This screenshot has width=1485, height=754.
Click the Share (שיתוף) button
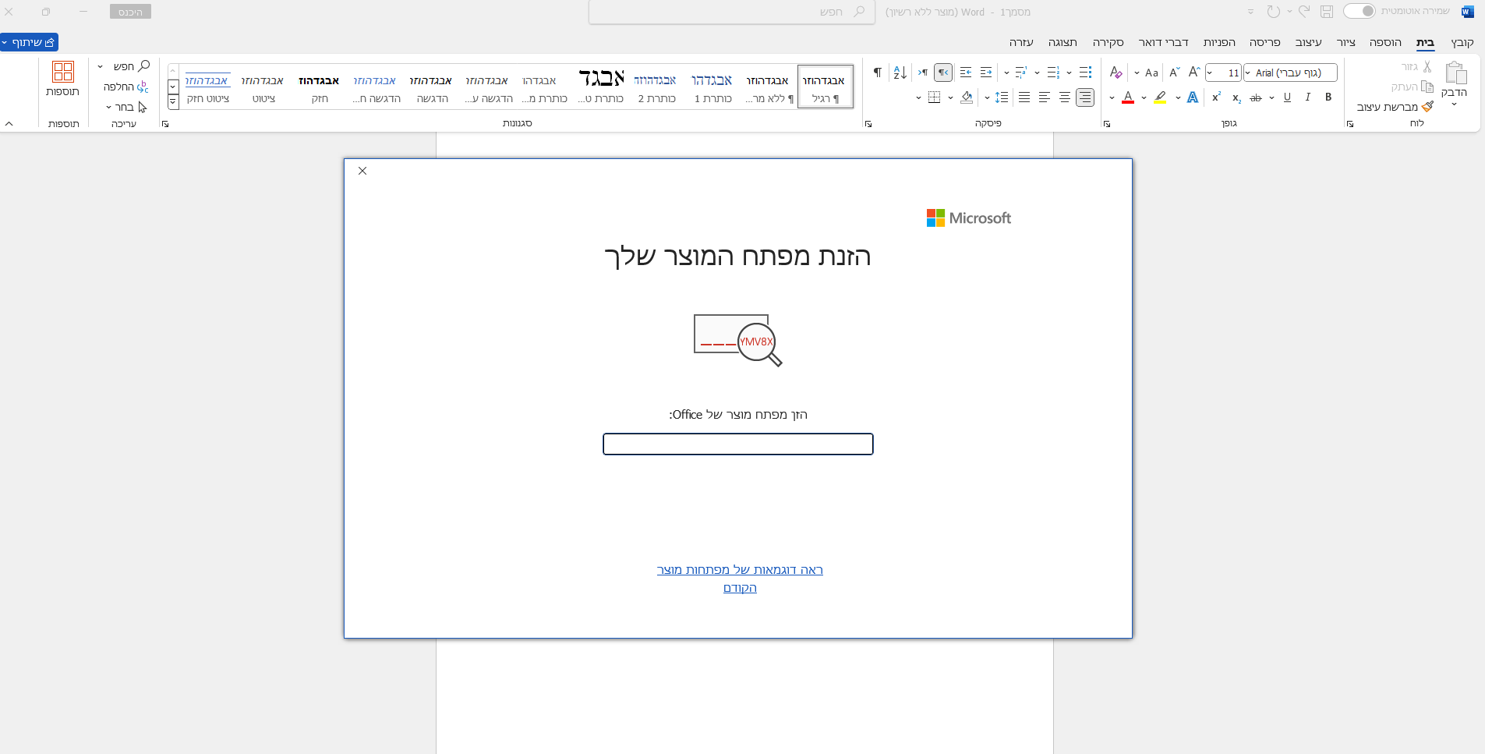pyautogui.click(x=30, y=42)
